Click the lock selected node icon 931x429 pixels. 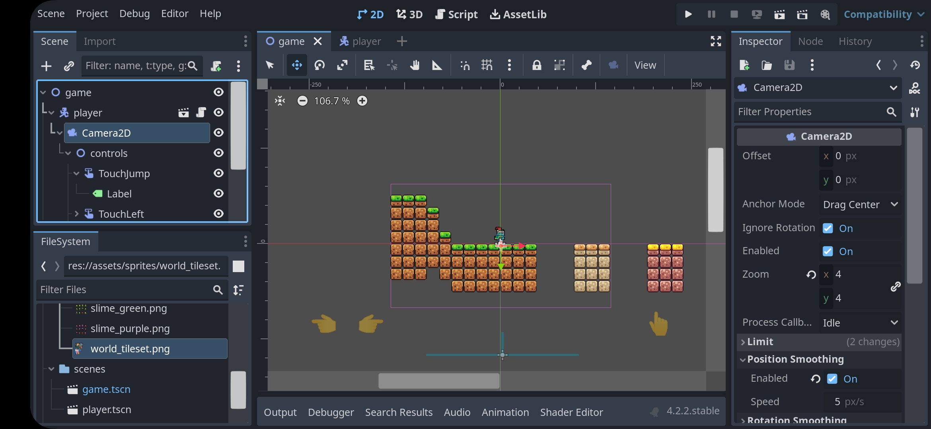(x=537, y=65)
